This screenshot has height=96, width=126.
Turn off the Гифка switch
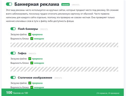13,53
